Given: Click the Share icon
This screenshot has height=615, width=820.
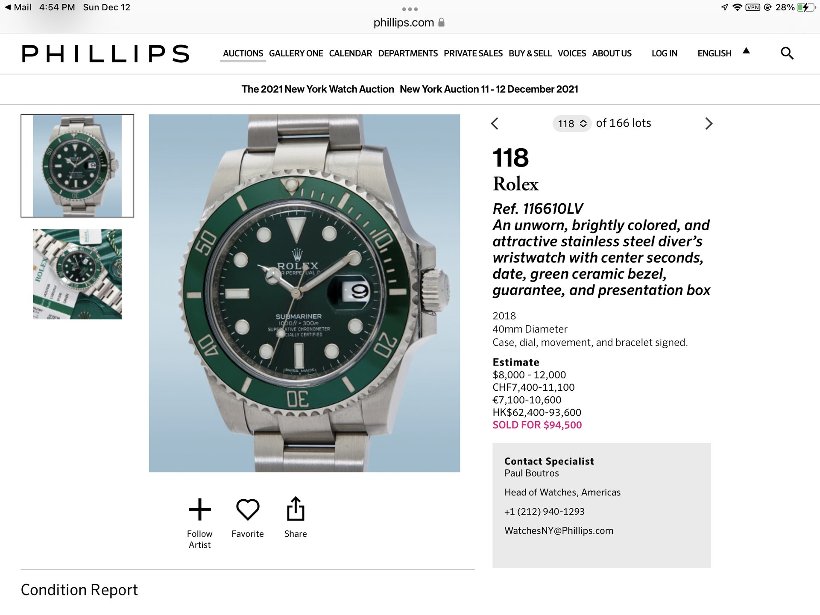Looking at the screenshot, I should [x=296, y=509].
